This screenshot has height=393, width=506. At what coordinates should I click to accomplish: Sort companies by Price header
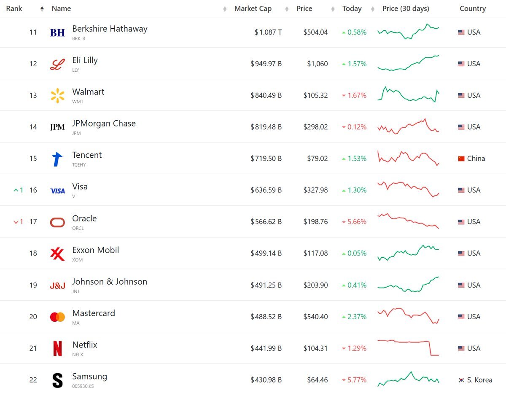(304, 8)
